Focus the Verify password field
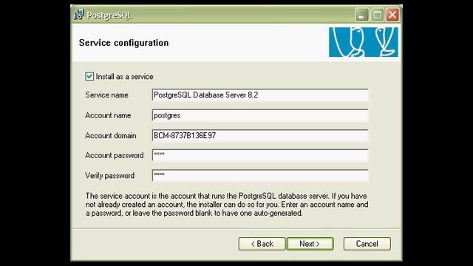This screenshot has height=266, width=473. tap(260, 176)
